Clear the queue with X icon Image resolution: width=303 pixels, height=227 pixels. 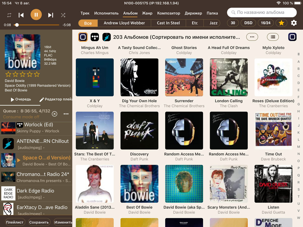click(x=55, y=114)
